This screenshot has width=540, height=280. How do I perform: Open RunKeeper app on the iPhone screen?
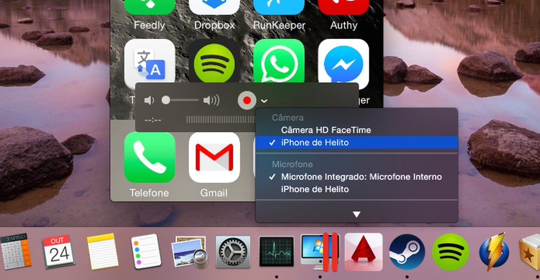tap(279, 8)
